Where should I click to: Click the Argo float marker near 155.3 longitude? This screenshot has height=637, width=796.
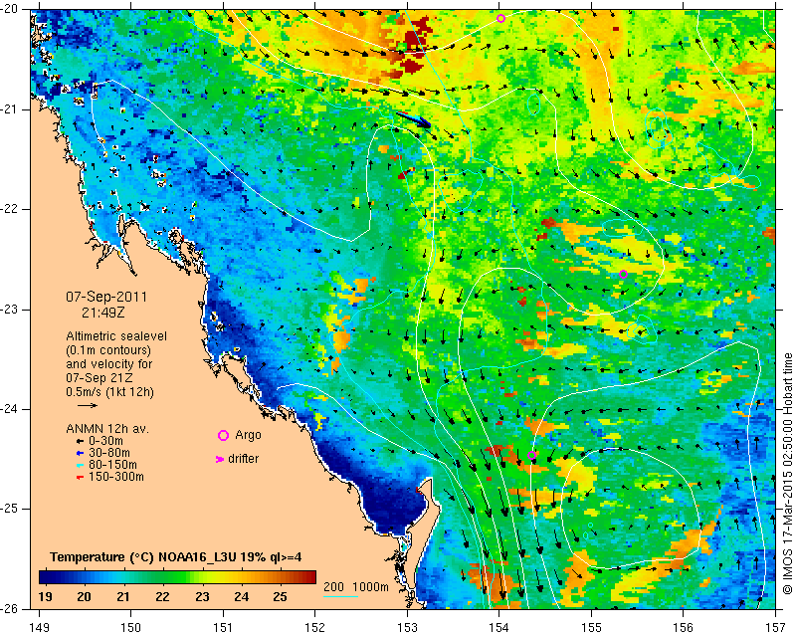(624, 275)
